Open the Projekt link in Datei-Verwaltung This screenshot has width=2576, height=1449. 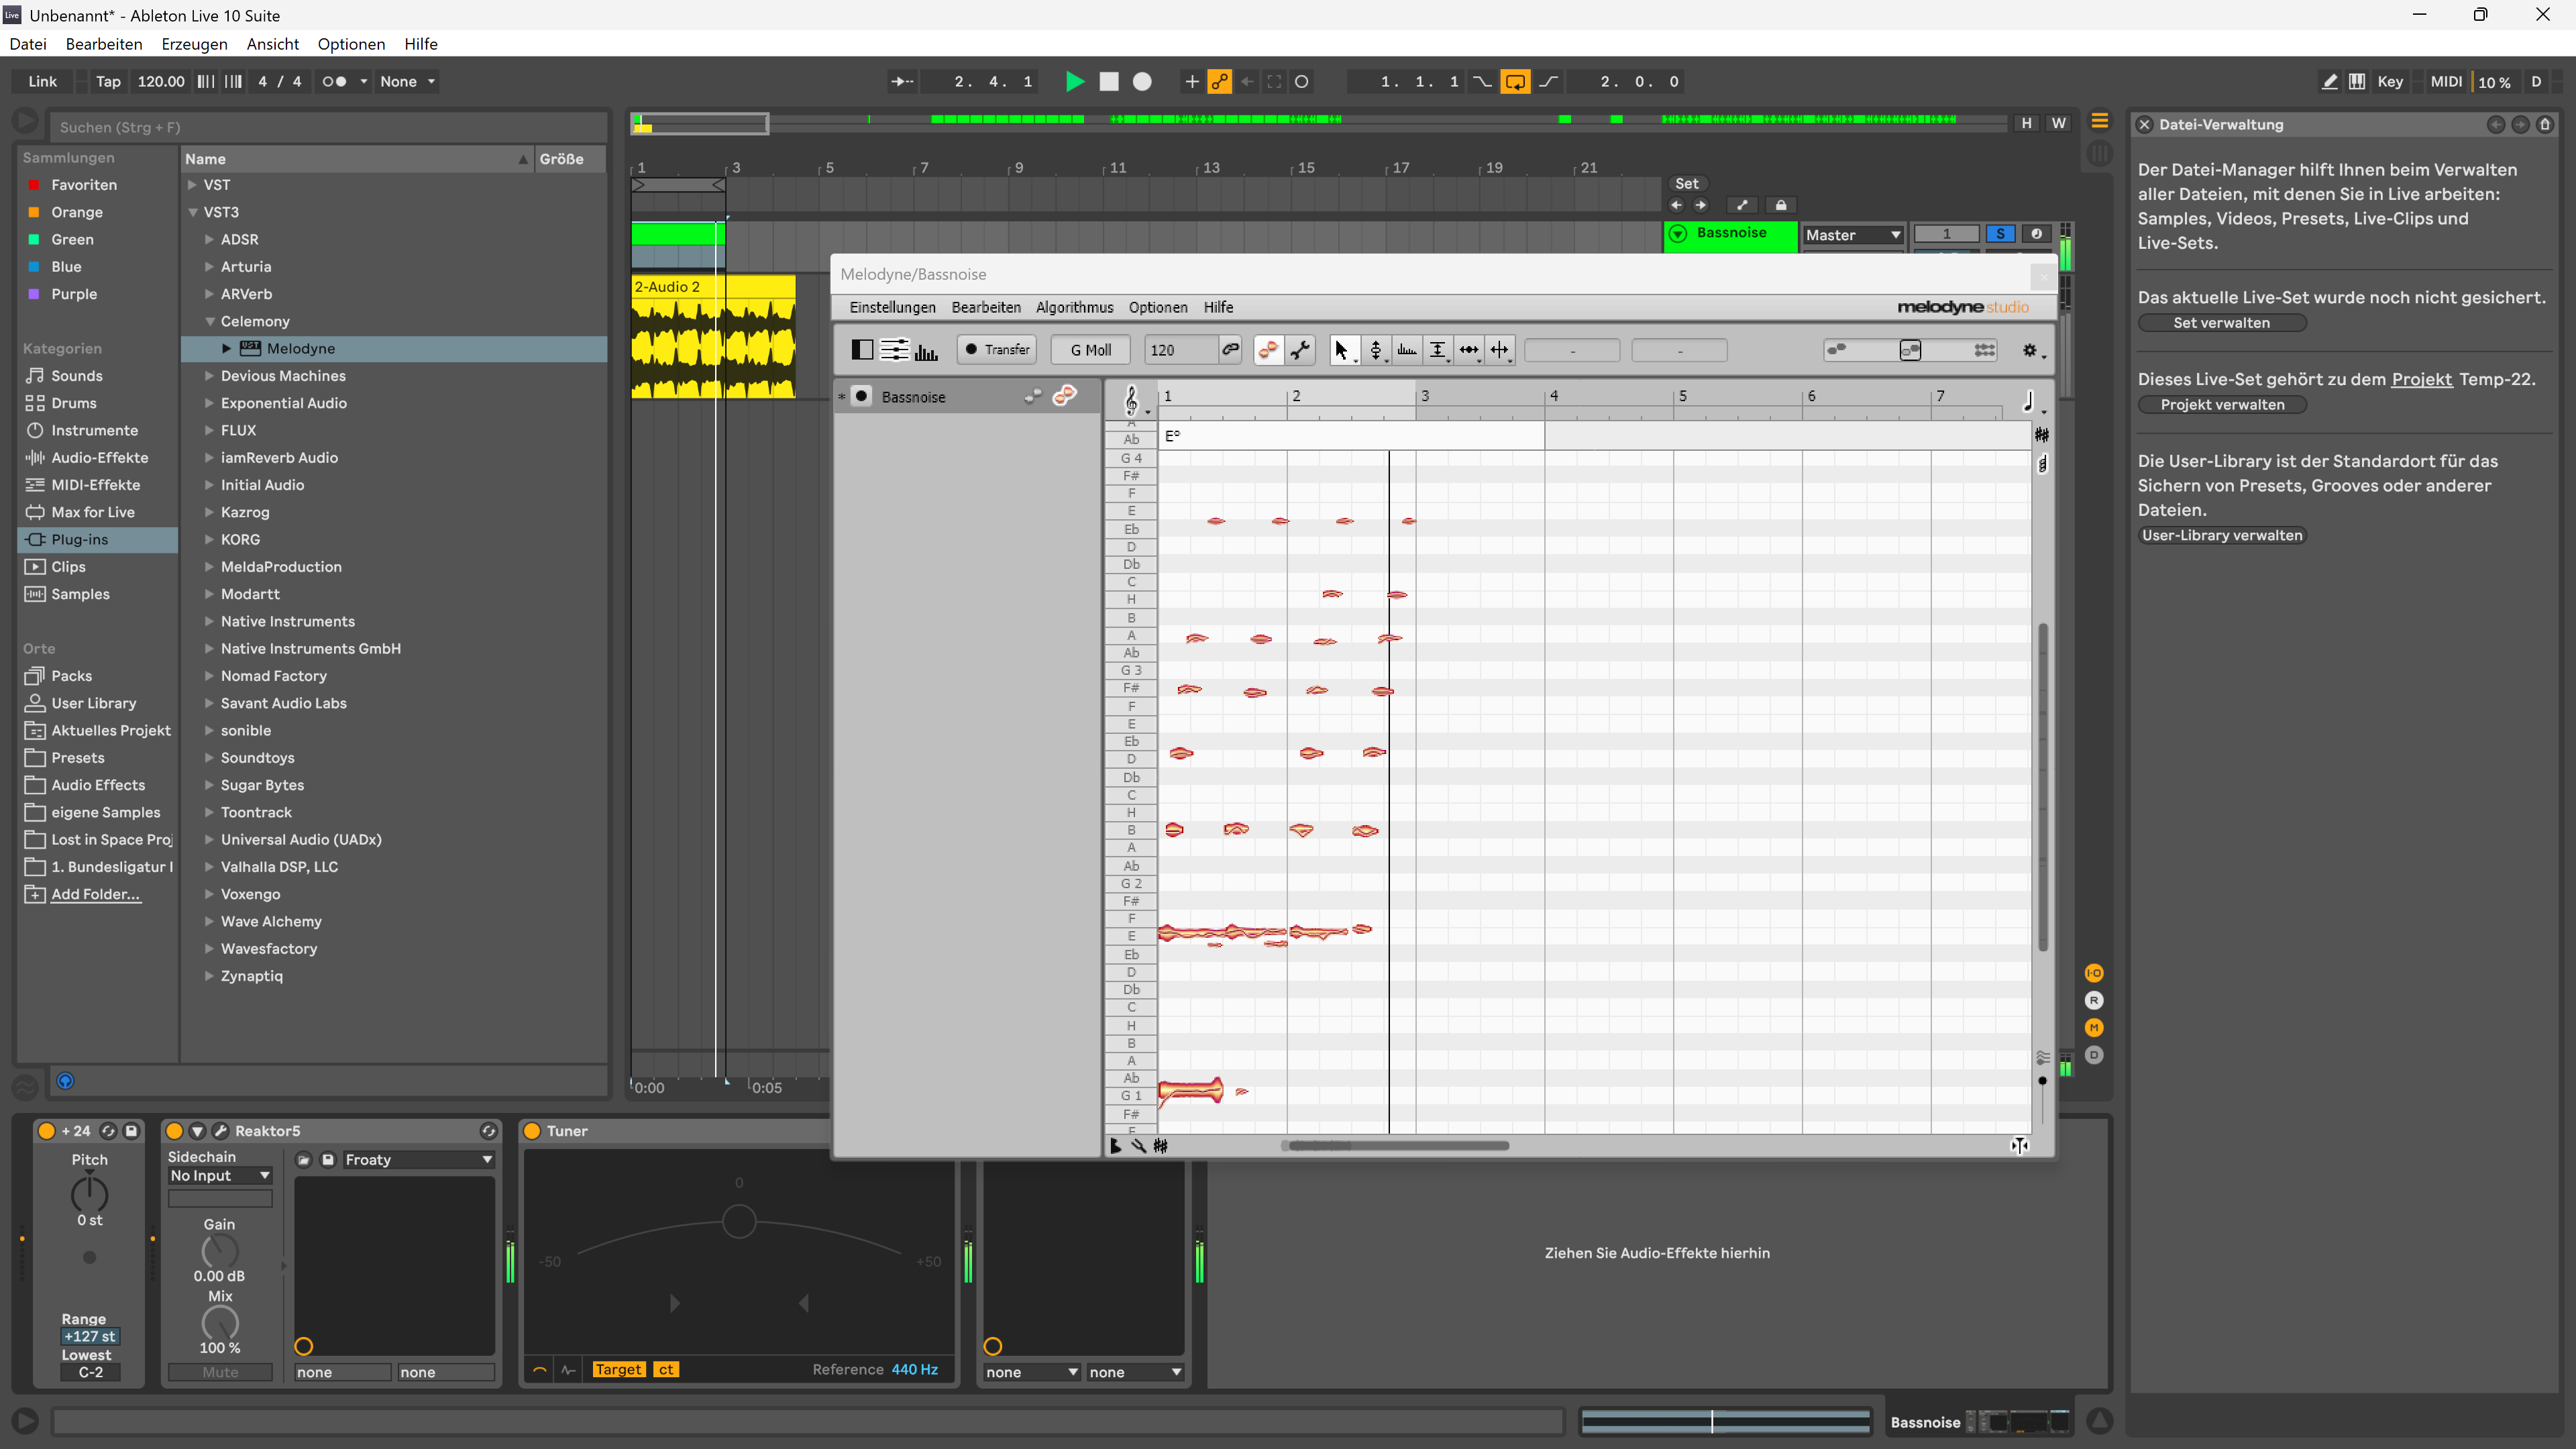click(2421, 379)
